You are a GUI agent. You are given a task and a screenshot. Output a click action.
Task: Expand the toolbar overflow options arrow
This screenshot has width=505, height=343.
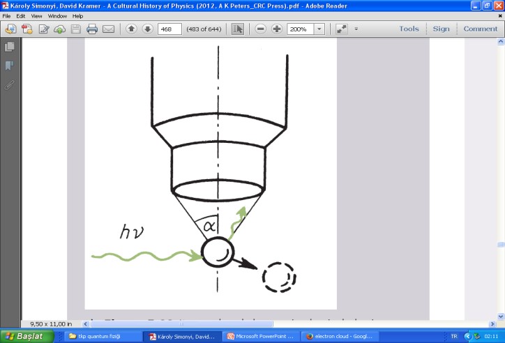click(356, 29)
